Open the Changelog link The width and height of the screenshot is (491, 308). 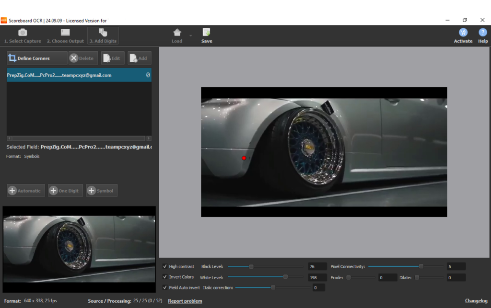click(476, 301)
